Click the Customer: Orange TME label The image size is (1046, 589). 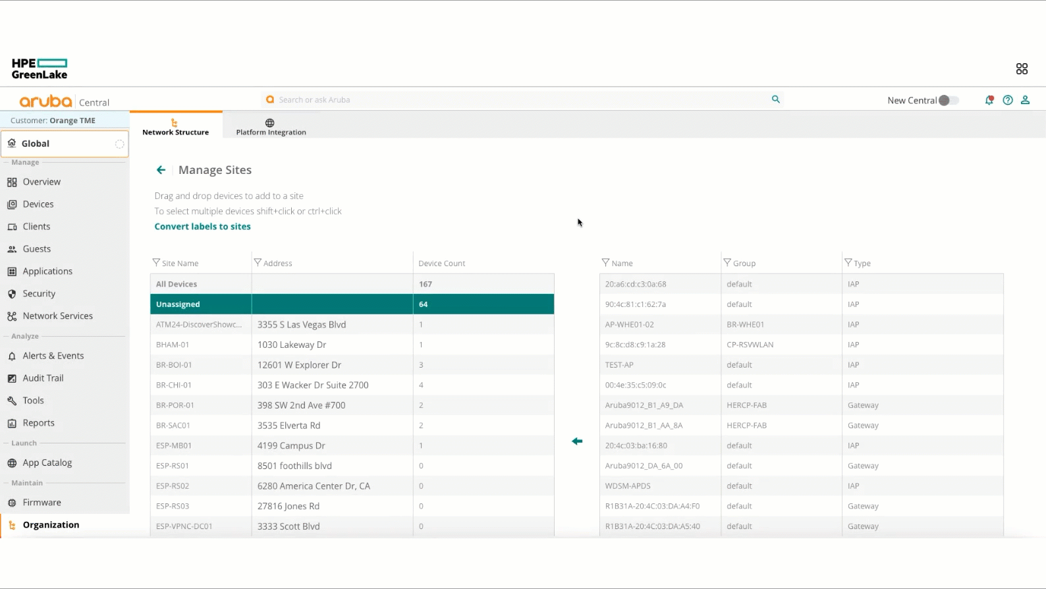pos(53,121)
